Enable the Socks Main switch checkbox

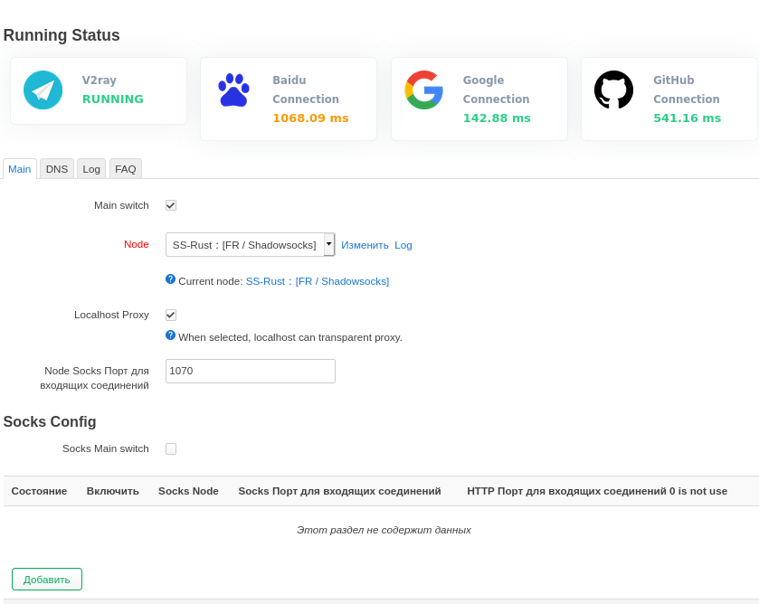[x=171, y=448]
